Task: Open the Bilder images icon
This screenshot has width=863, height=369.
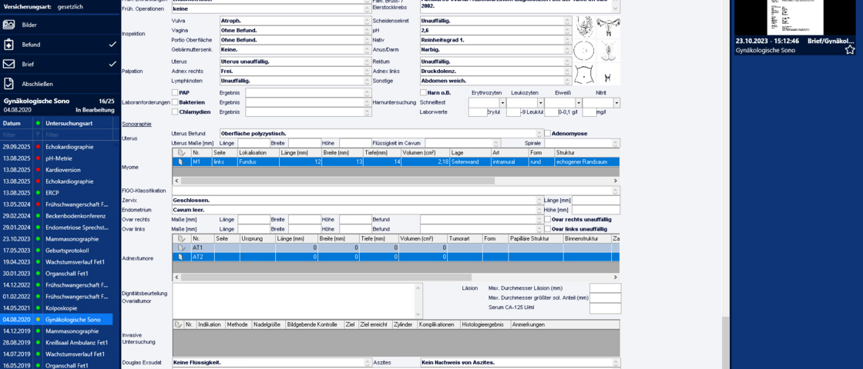Action: [x=9, y=25]
